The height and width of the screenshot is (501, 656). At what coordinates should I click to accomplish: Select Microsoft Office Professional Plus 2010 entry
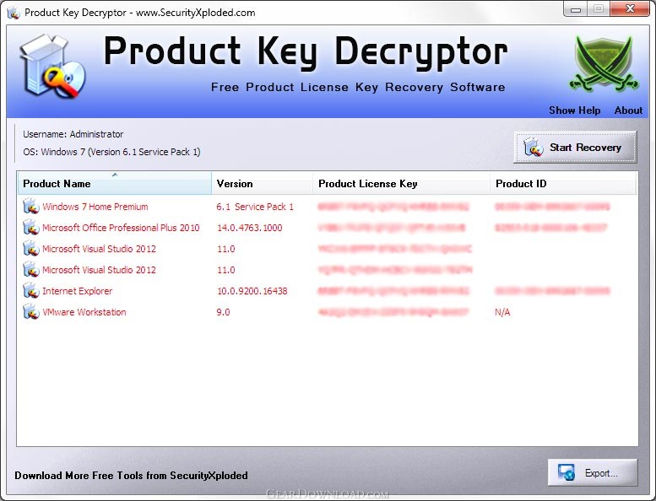[121, 228]
